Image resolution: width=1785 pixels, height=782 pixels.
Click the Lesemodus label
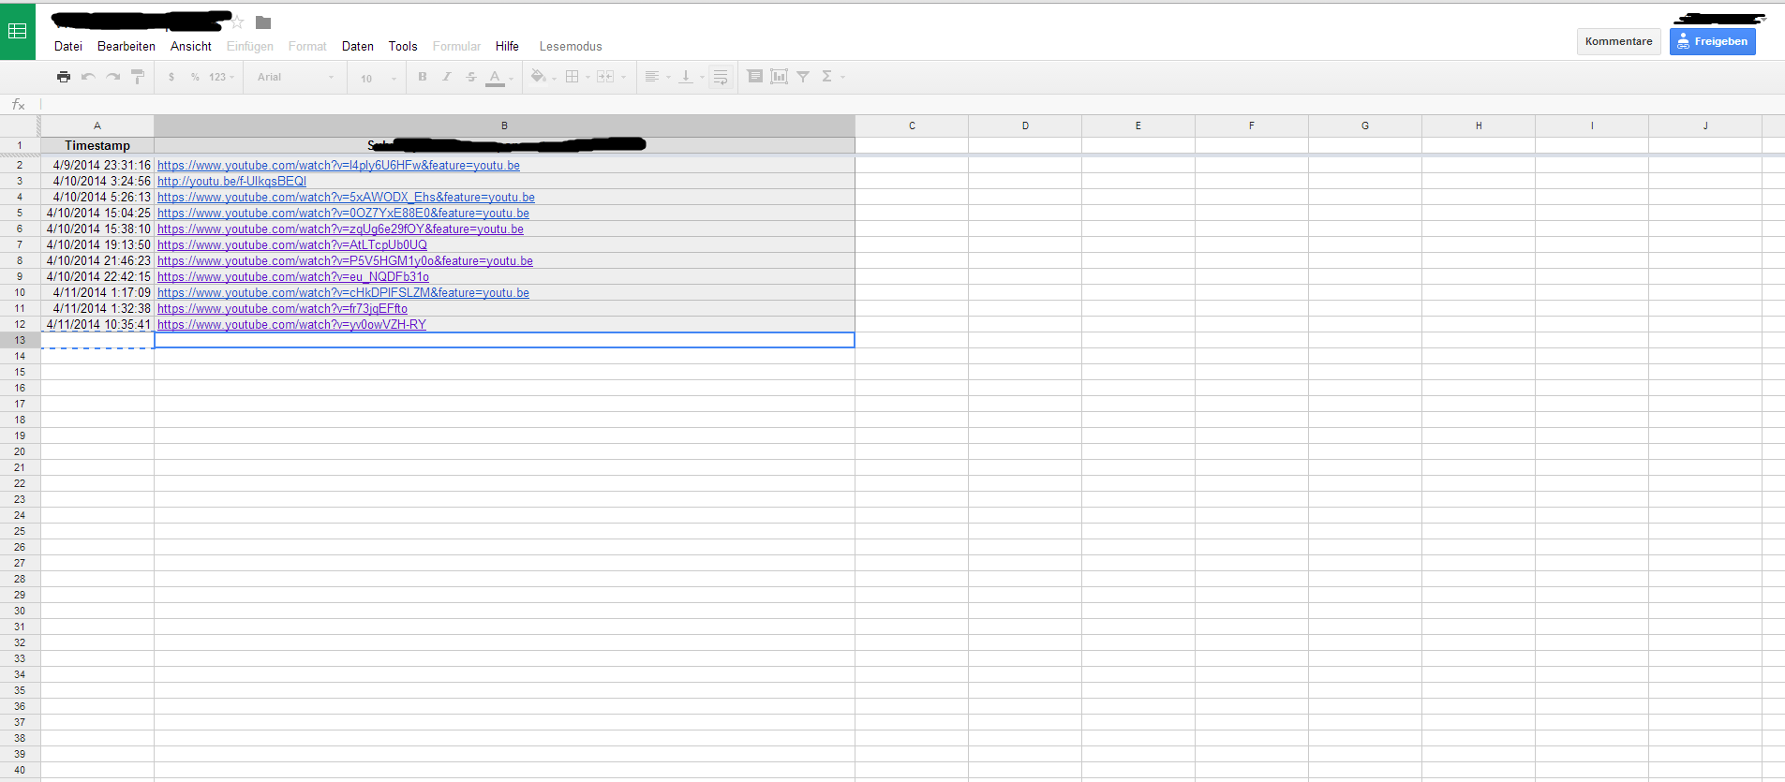tap(571, 46)
